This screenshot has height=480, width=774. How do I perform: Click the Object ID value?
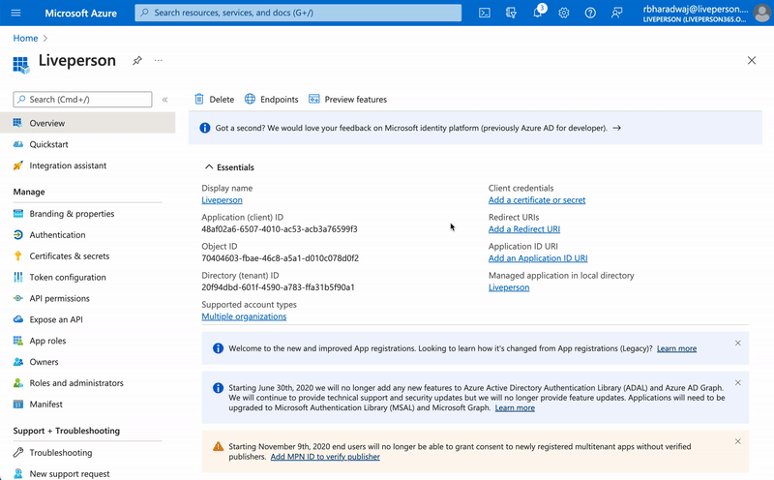click(280, 258)
